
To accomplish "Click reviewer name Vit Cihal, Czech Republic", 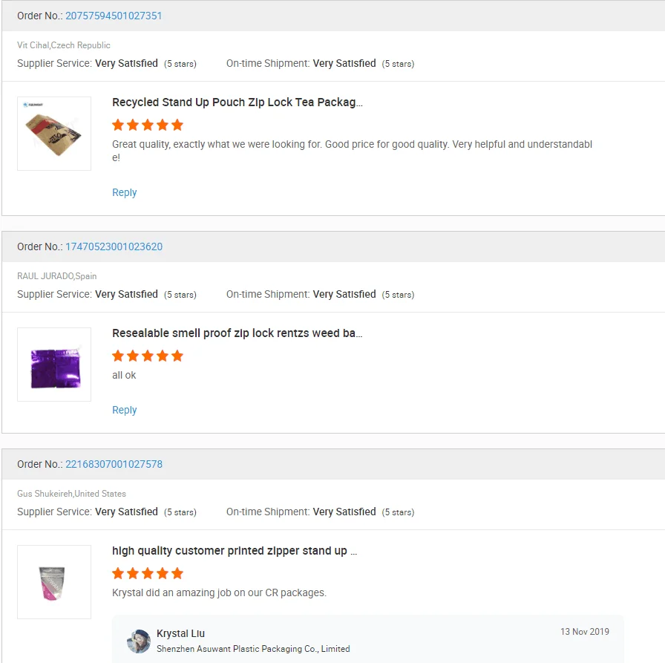I will pyautogui.click(x=64, y=45).
